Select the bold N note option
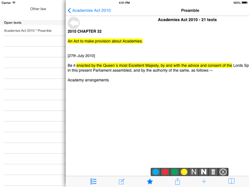Screen dimensions: 249x187 [203, 172]
